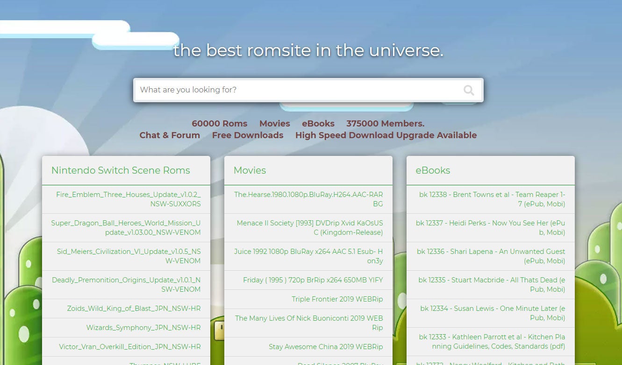Open Friday 1995 720p BrRip movie
622x365 pixels.
click(x=313, y=280)
